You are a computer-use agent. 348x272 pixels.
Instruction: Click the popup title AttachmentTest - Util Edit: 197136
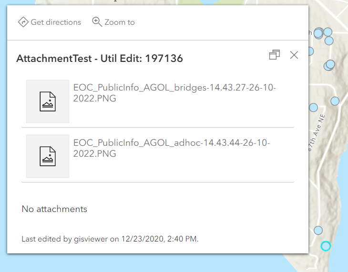(100, 59)
